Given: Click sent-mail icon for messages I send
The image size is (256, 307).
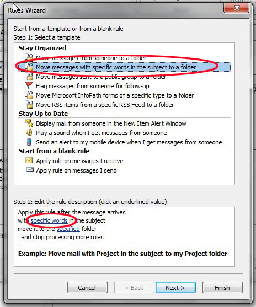Looking at the screenshot, I should point(29,170).
